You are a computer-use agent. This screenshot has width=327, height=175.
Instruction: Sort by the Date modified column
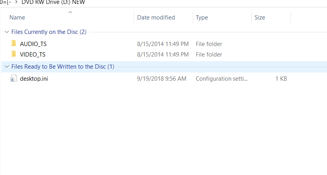pos(156,18)
